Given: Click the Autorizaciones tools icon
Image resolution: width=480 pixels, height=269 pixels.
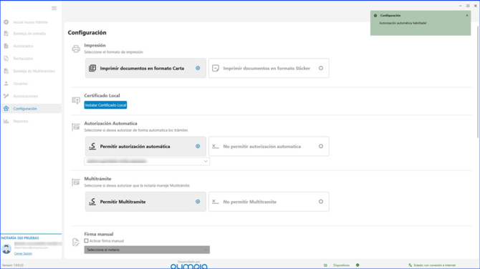Looking at the screenshot, I should [6, 96].
